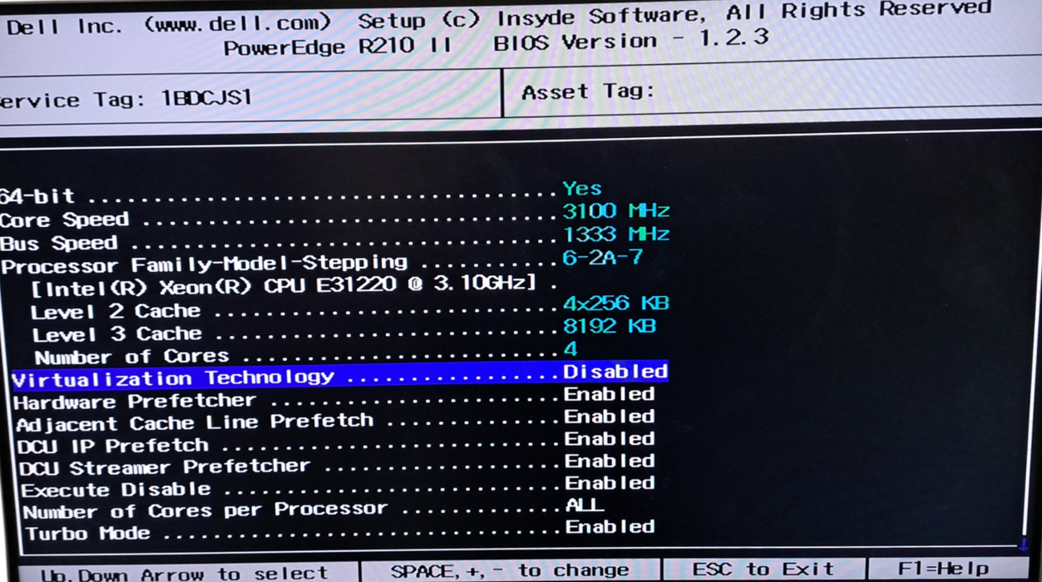Click the Level 2 Cache 4x256 KB value
This screenshot has height=582, width=1042.
point(616,303)
